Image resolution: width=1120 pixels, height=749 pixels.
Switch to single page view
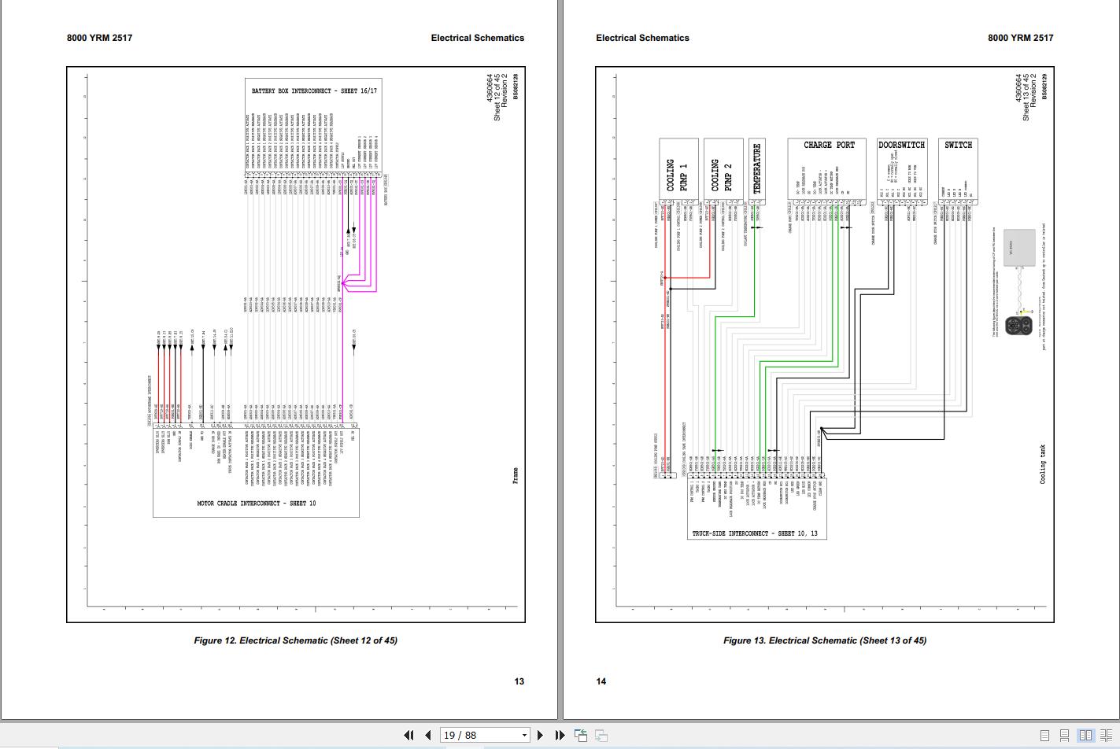pyautogui.click(x=1045, y=736)
